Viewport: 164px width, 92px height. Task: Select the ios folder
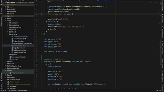tap(10, 18)
